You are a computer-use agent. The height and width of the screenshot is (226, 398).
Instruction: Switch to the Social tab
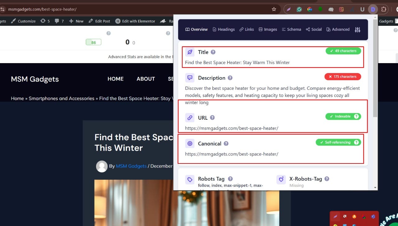(314, 30)
